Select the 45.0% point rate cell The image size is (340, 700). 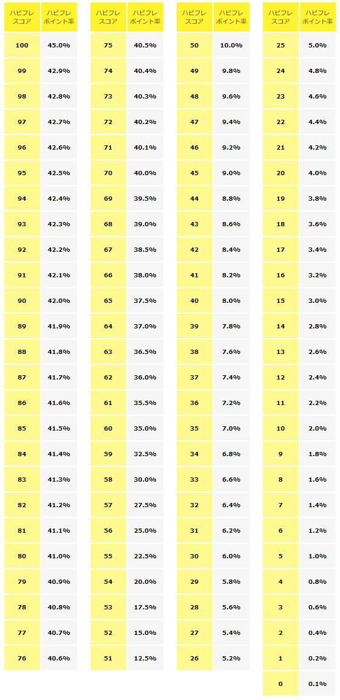pyautogui.click(x=59, y=45)
